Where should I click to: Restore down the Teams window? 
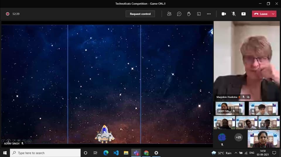pyautogui.click(x=268, y=4)
